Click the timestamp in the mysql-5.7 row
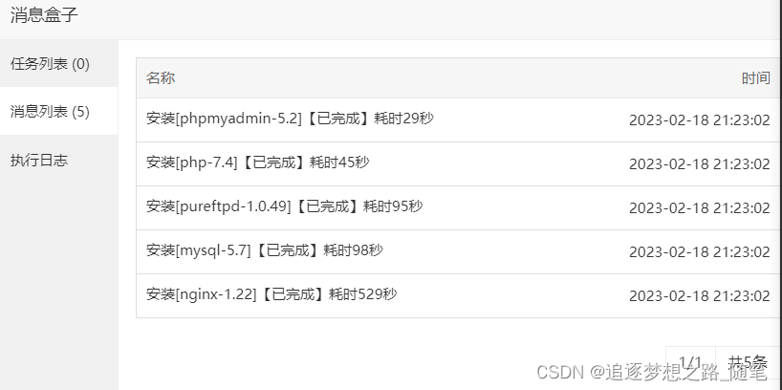 click(699, 252)
